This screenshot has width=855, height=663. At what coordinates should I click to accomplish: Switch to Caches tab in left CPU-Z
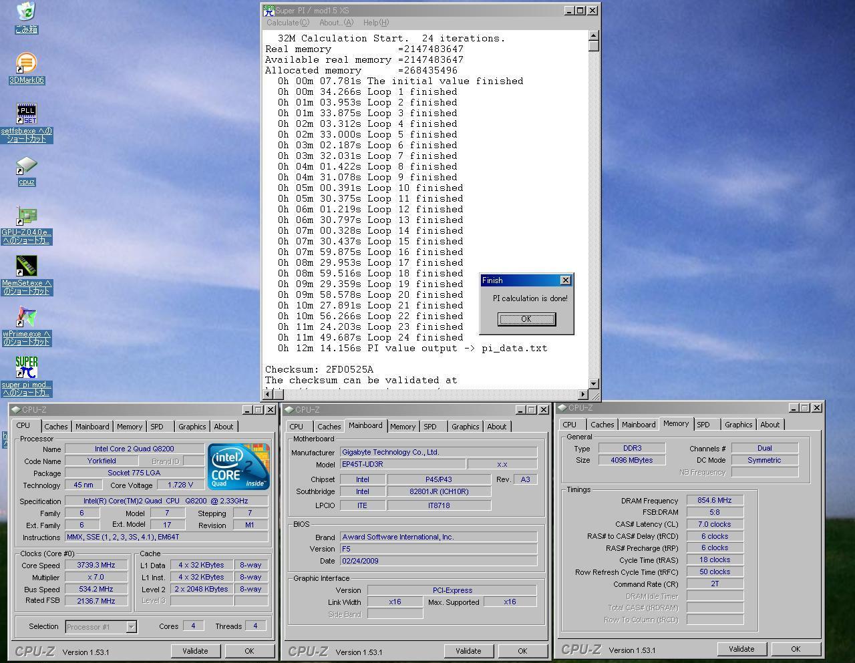click(x=56, y=427)
